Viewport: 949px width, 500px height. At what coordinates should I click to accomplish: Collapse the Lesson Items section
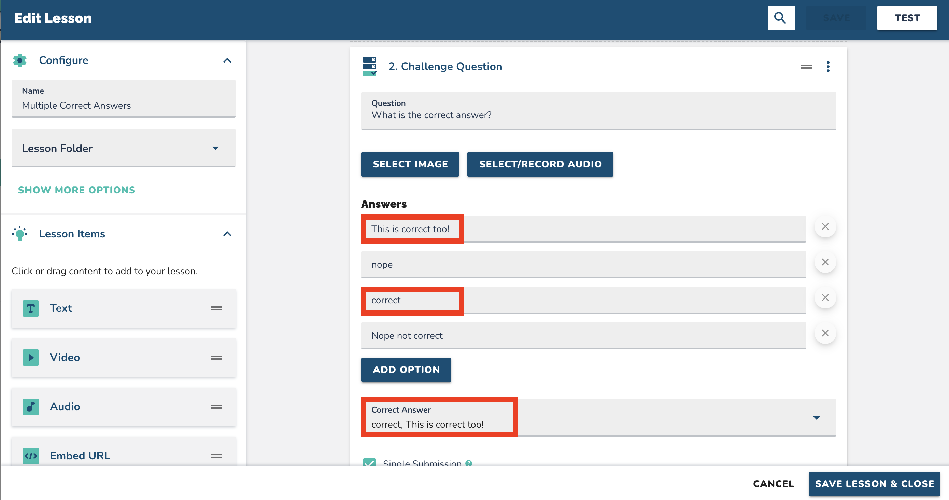[x=227, y=234]
